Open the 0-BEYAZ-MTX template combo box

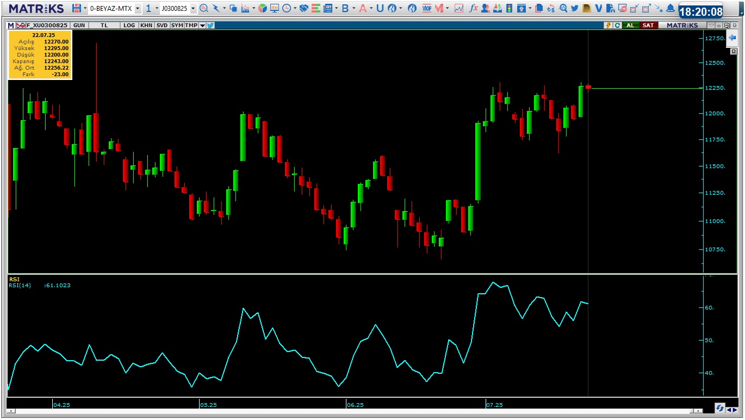(115, 9)
